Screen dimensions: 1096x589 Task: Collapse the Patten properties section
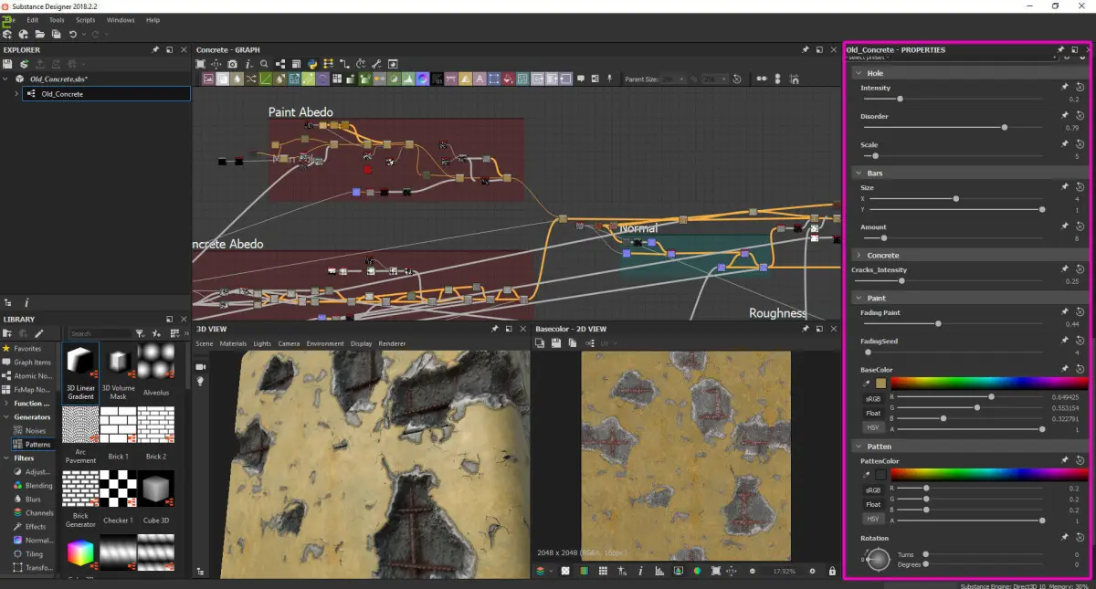pyautogui.click(x=858, y=447)
